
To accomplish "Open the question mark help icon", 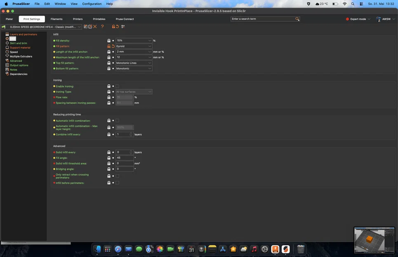I will [102, 27].
